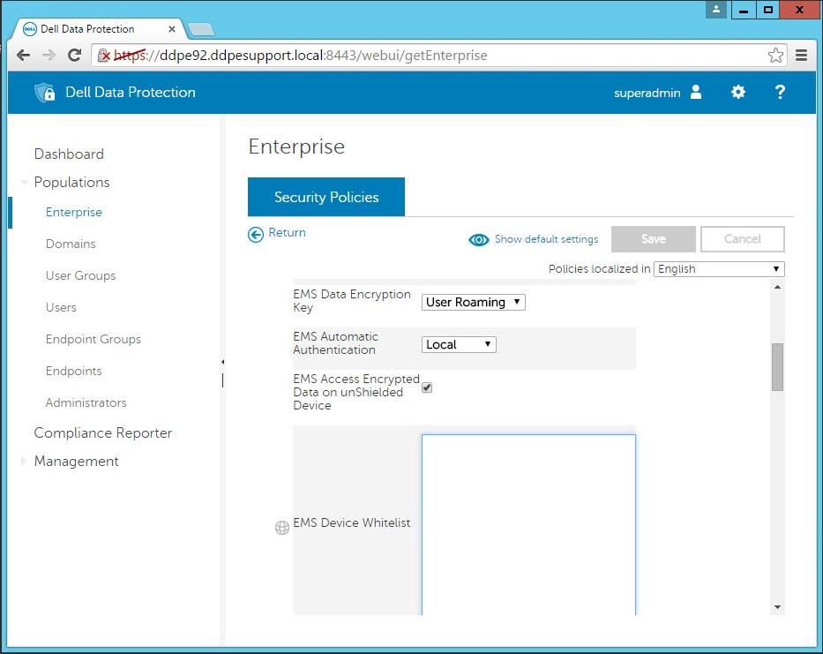
Task: Open Chrome hamburger menu
Action: point(801,55)
